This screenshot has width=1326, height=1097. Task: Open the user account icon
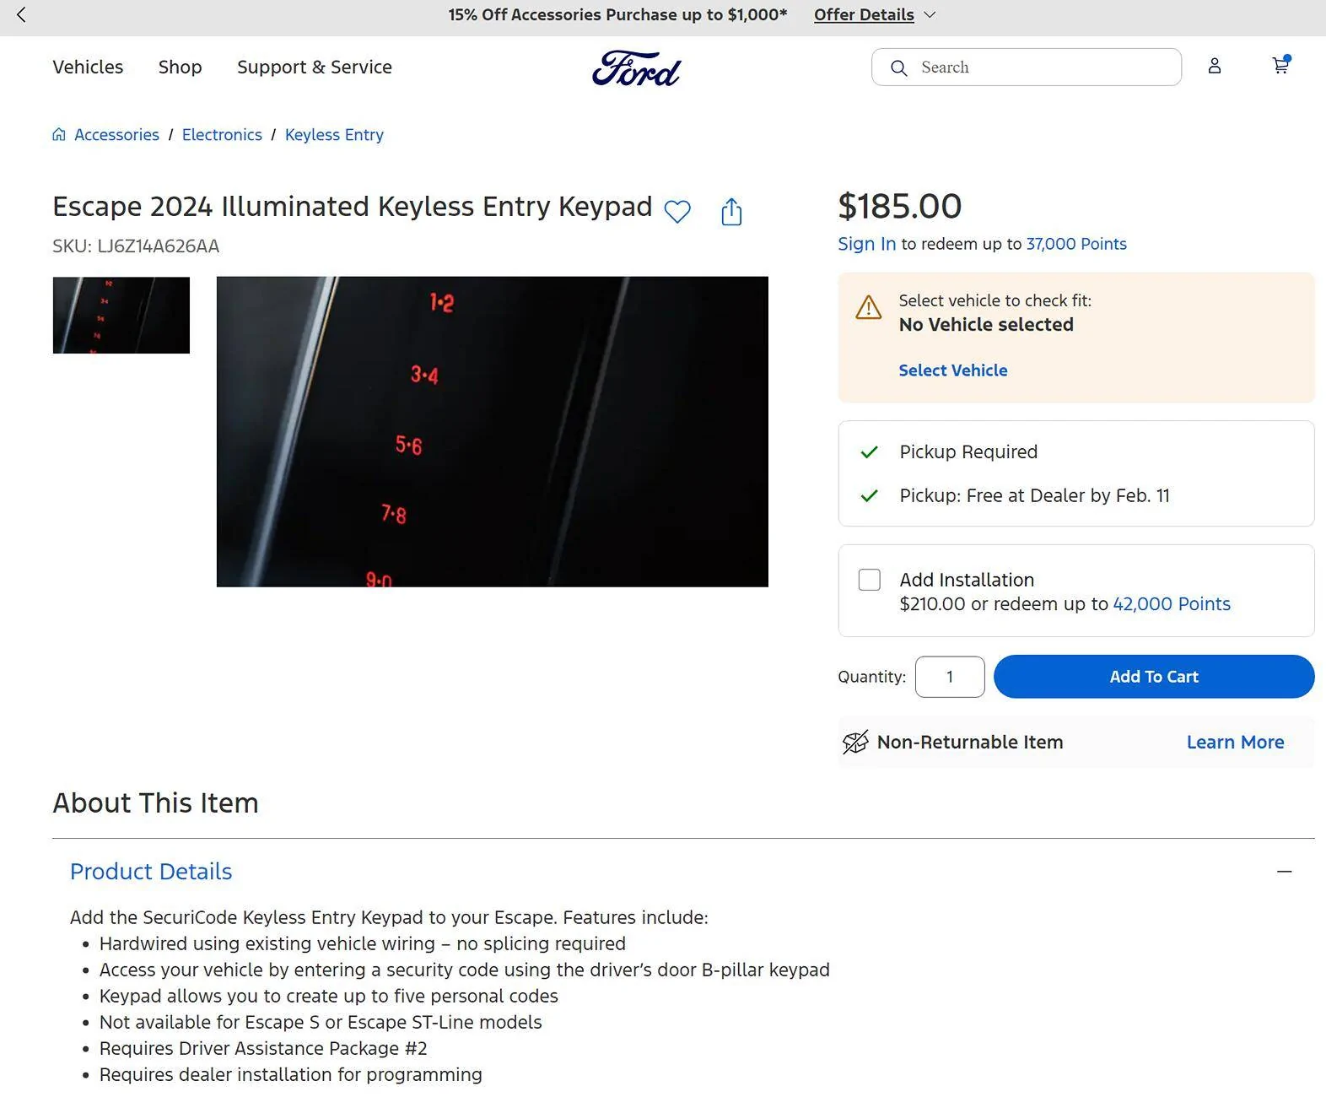(x=1214, y=66)
